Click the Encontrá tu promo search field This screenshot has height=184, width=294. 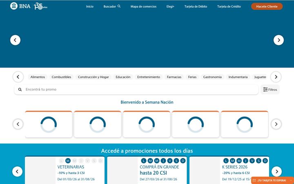(136, 90)
